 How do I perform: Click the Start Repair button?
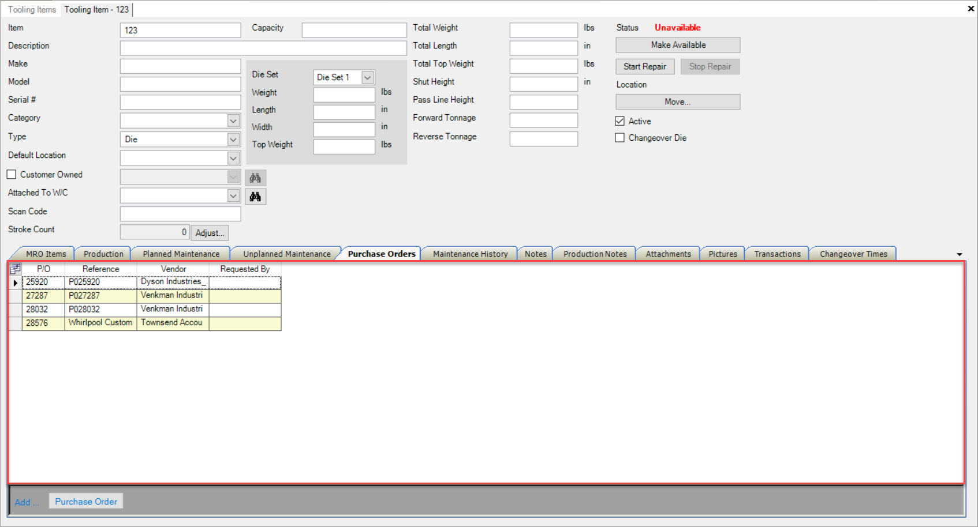645,66
